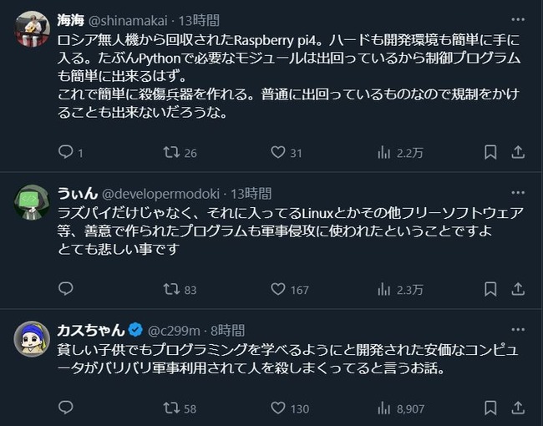The image size is (543, 426).
Task: View analytics for 海海's 2.2万 views tweet
Action: pos(385,152)
